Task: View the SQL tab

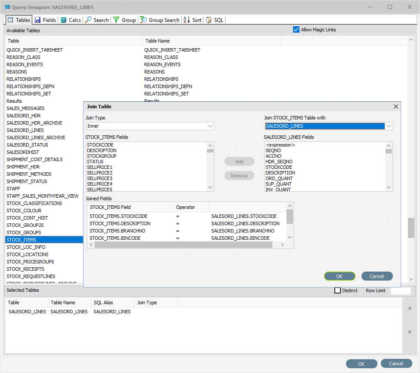Action: click(215, 20)
